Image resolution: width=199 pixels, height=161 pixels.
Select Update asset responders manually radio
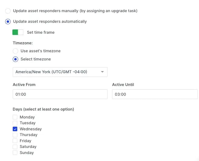coord(8,11)
